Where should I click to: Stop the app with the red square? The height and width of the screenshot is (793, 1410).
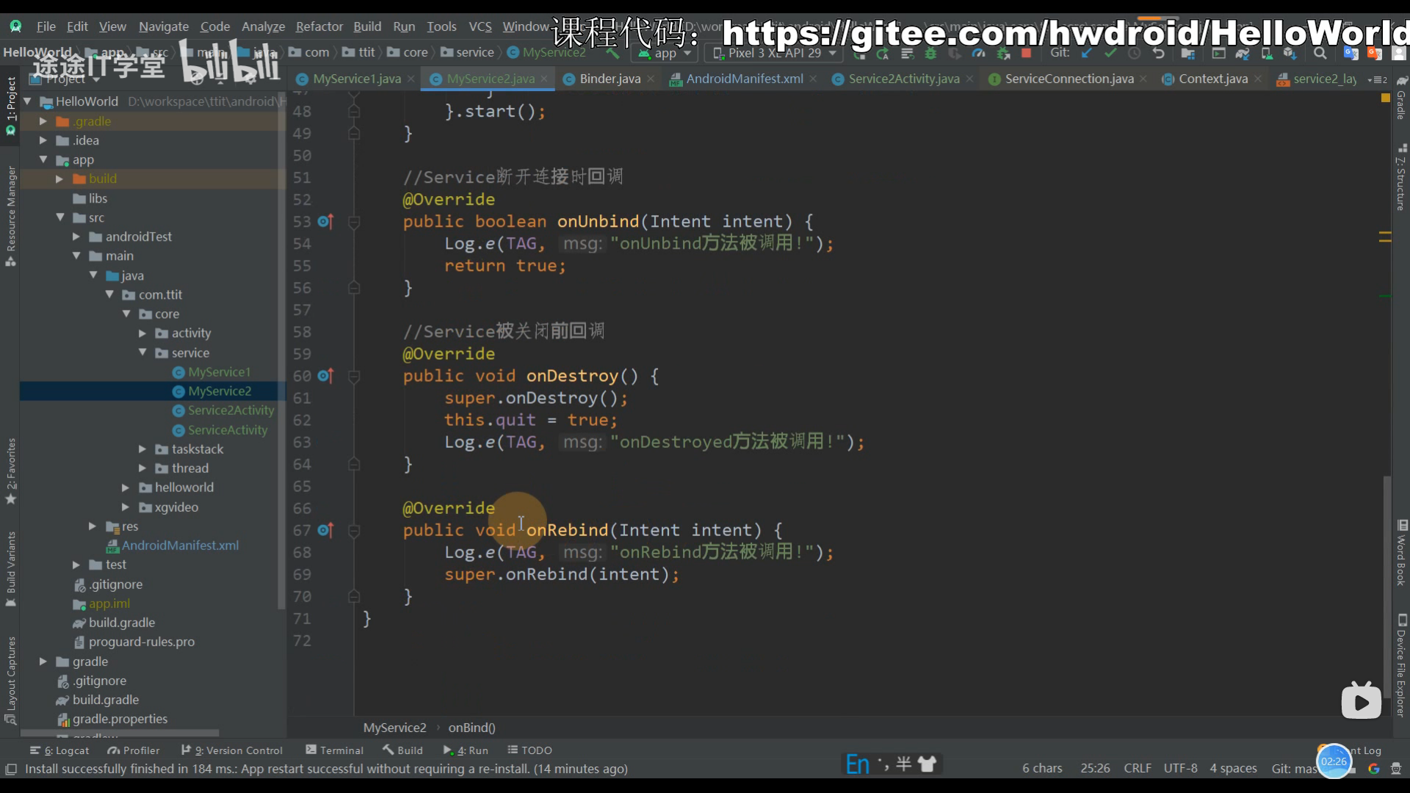[x=1027, y=53]
